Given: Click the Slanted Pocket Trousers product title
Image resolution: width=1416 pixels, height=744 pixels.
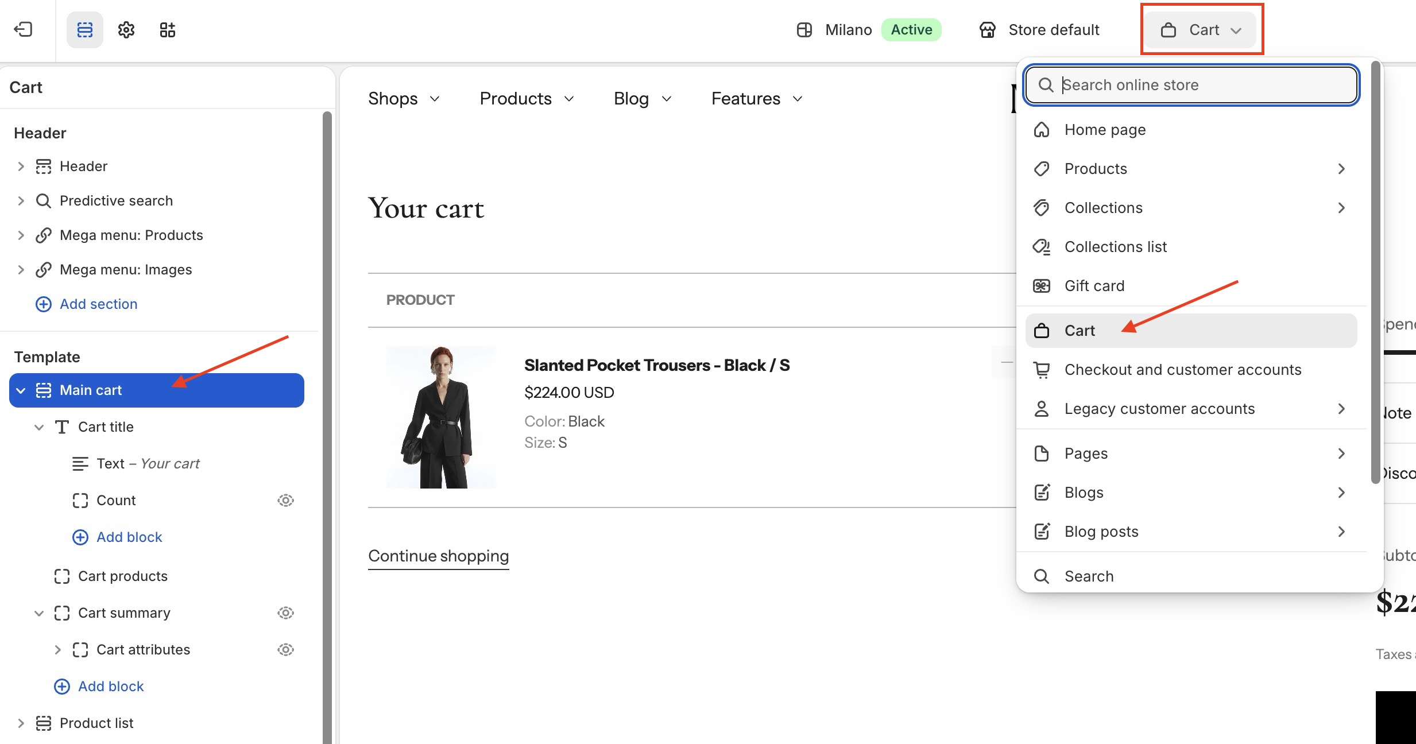Looking at the screenshot, I should (657, 365).
